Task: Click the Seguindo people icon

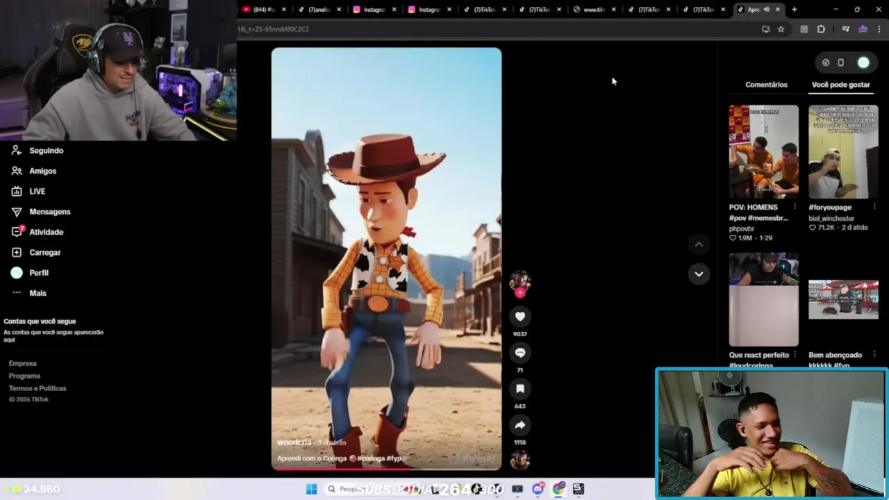Action: [17, 150]
